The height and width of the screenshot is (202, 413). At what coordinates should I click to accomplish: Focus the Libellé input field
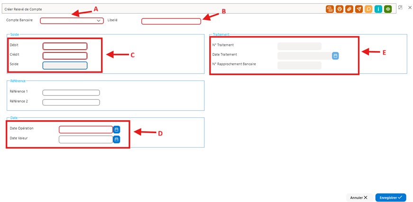click(x=171, y=21)
